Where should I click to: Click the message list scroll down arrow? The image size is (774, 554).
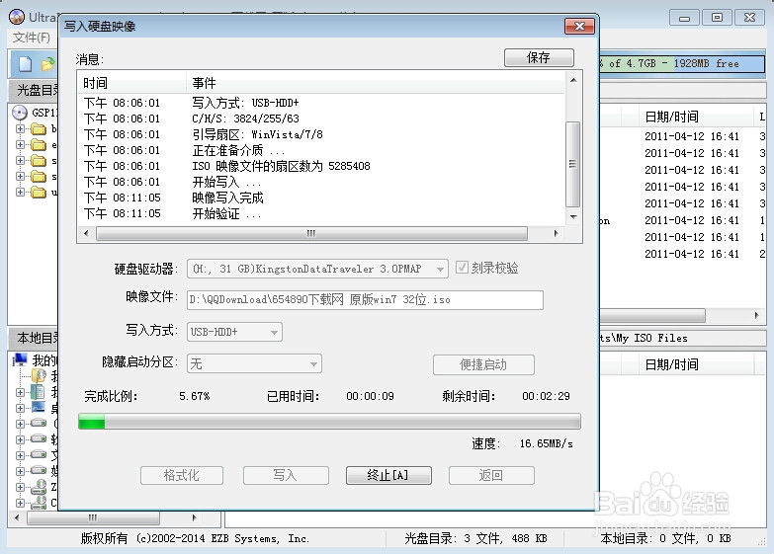pyautogui.click(x=573, y=216)
